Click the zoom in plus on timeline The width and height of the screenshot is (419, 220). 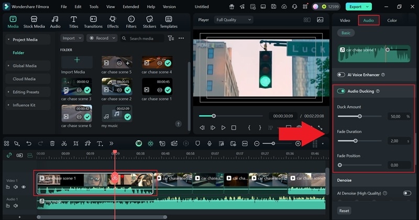[x=298, y=144]
